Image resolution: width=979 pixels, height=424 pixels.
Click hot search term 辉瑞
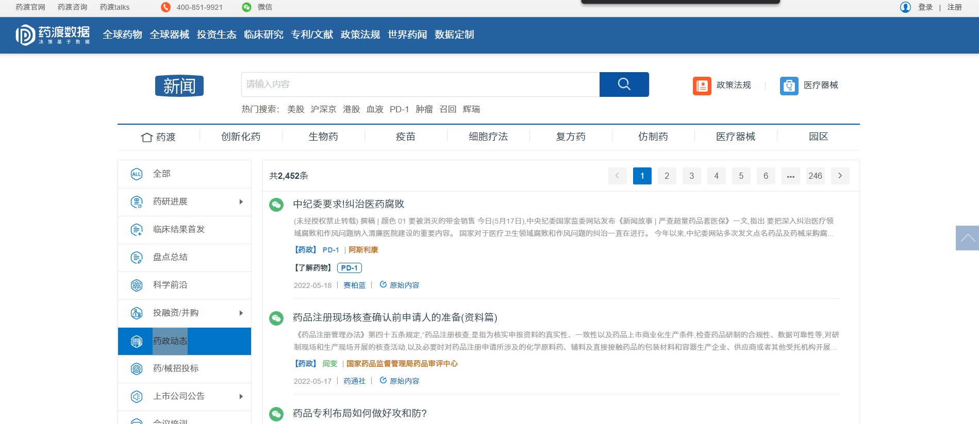point(471,109)
